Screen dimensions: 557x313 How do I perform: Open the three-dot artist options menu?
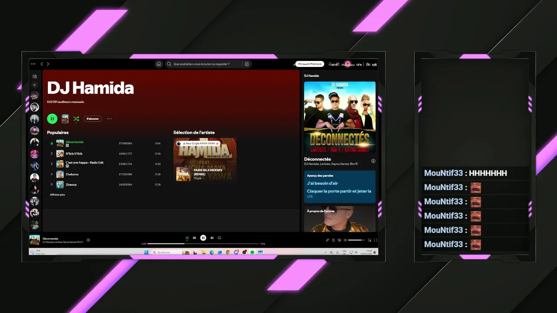click(x=109, y=119)
